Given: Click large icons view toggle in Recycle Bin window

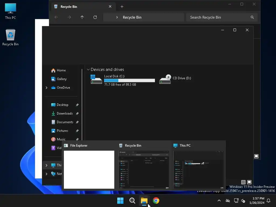Looking at the screenshot, I should (x=256, y=156).
